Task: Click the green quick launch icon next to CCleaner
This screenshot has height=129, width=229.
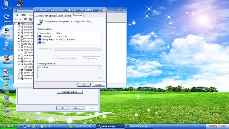Action: (33, 126)
